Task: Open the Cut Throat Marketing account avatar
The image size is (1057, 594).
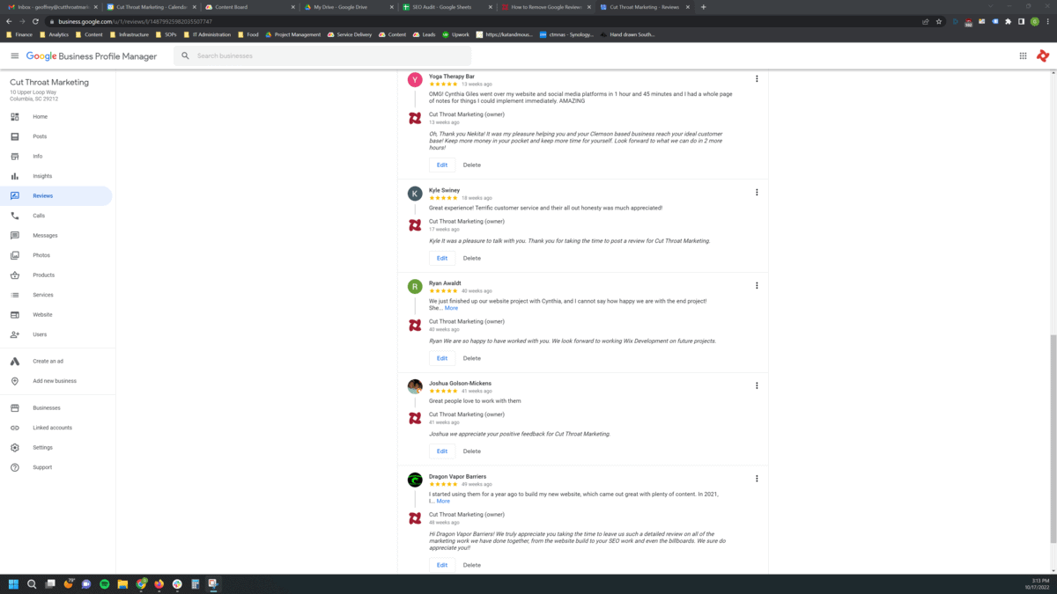Action: [1043, 55]
